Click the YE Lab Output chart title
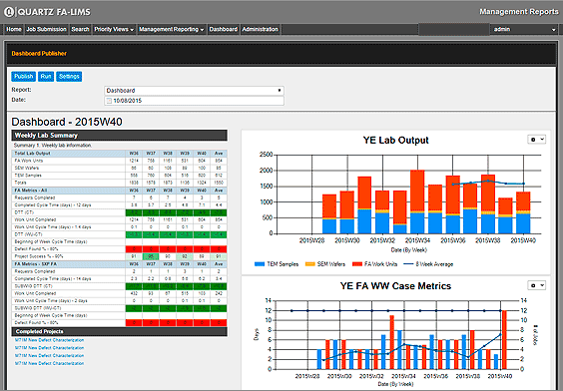 click(395, 141)
